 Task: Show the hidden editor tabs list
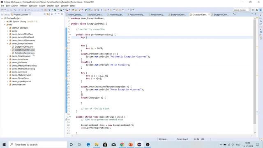(234, 15)
